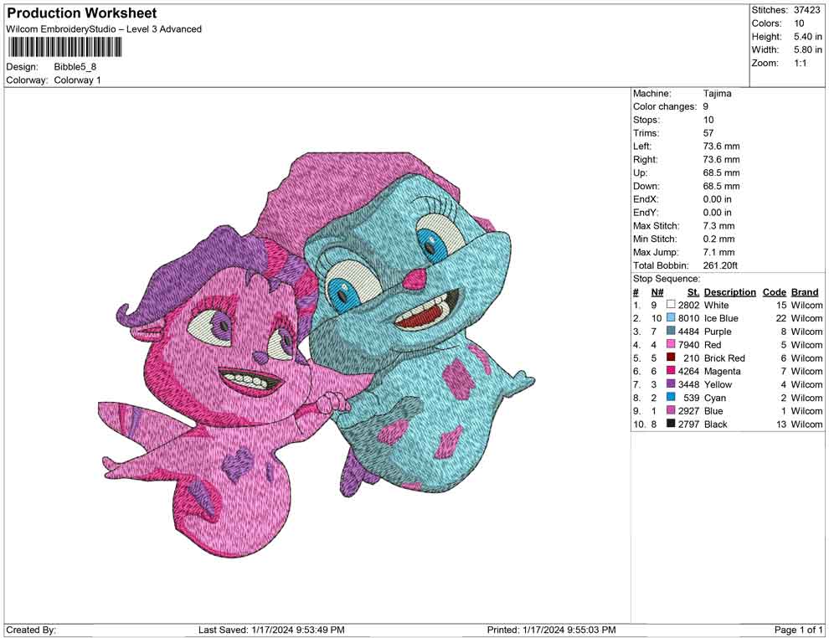The width and height of the screenshot is (829, 638).
Task: Click the Brand column header
Action: tap(805, 291)
